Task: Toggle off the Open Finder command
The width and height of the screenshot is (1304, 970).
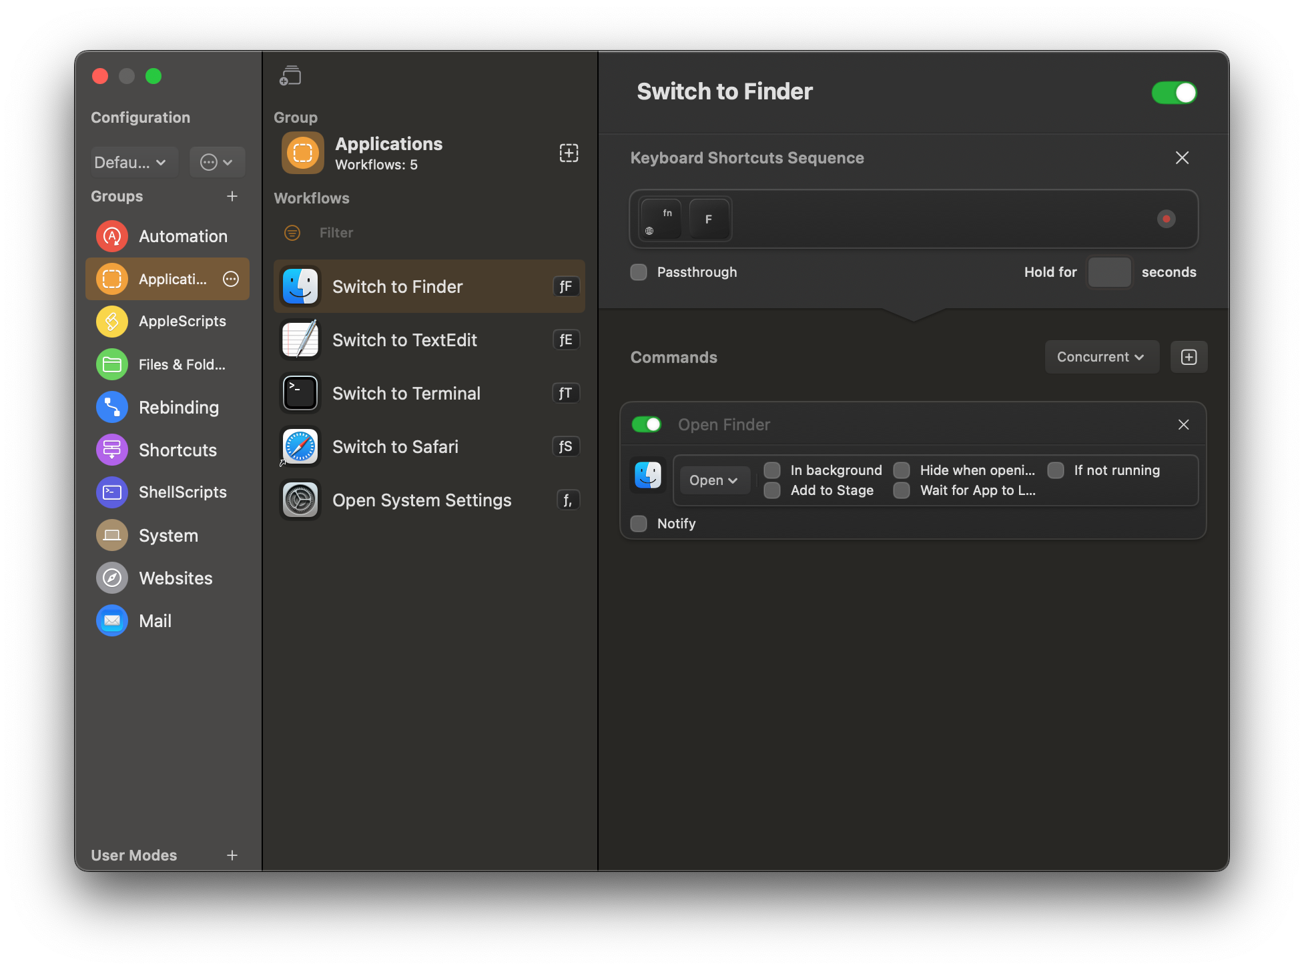Action: (646, 425)
